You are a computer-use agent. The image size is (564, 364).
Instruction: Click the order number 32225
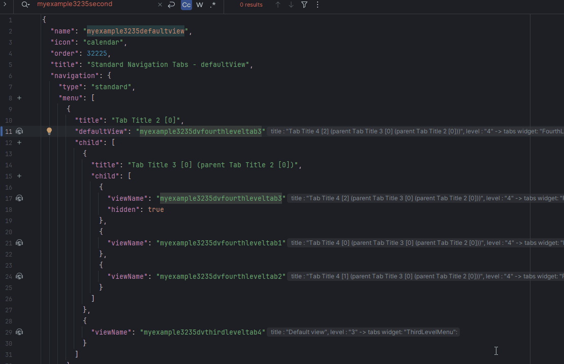[97, 54]
